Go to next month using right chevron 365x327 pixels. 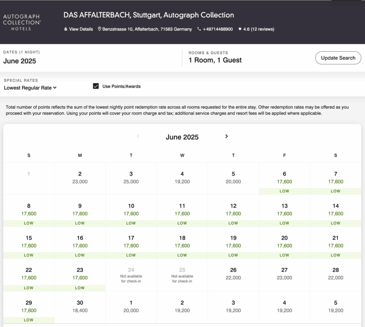pos(226,136)
